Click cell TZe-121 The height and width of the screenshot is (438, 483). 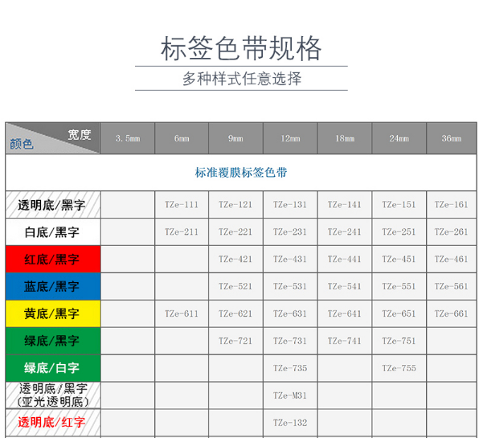[235, 205]
